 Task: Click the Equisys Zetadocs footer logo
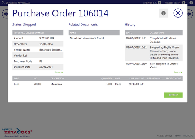tap(17, 132)
